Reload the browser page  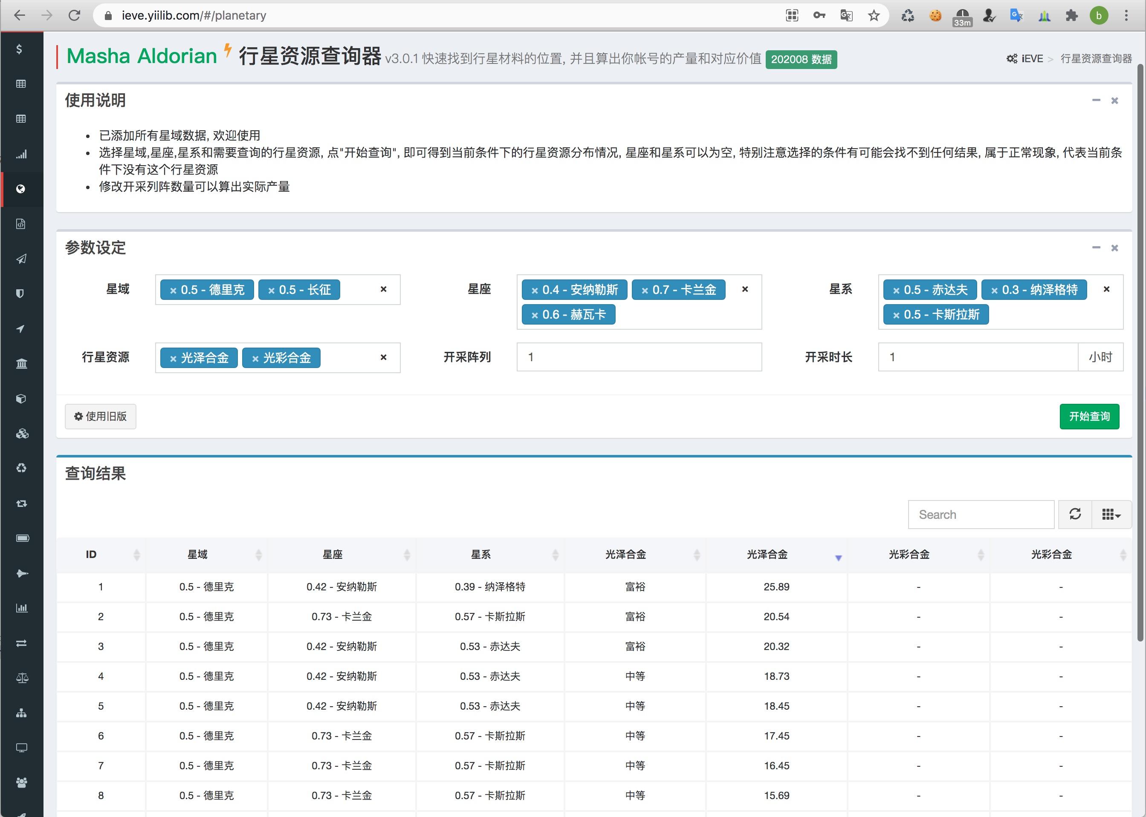click(75, 16)
